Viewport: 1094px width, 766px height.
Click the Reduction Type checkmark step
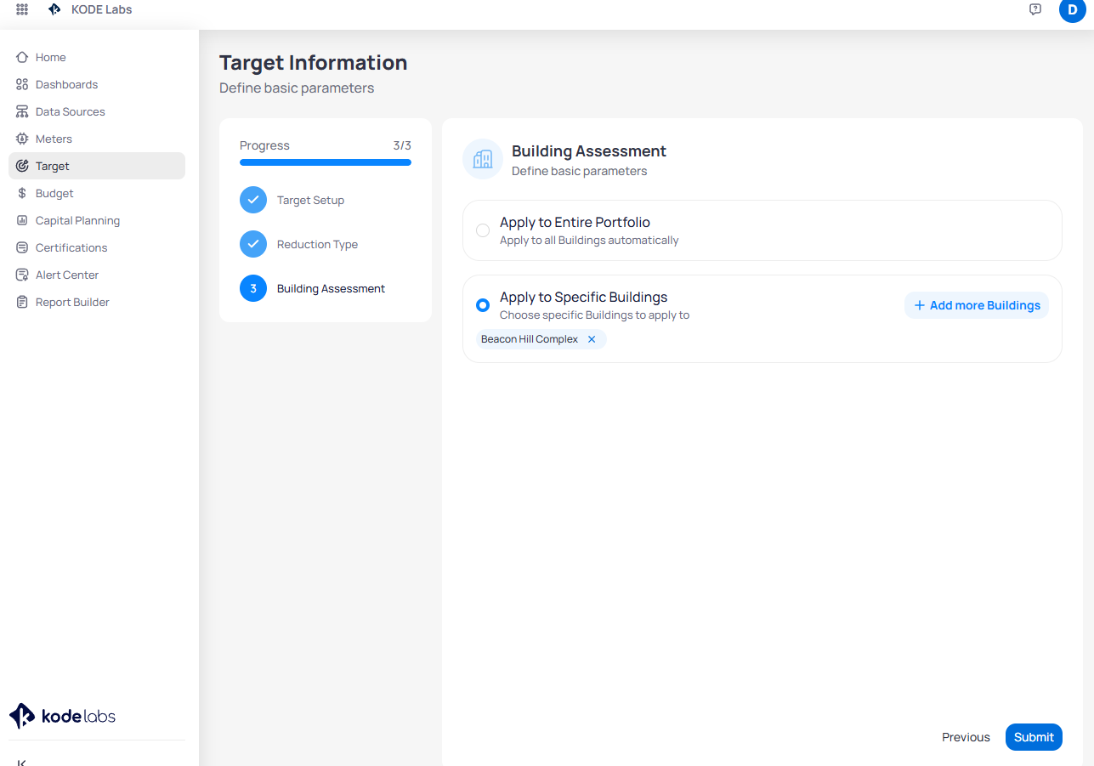tap(253, 244)
